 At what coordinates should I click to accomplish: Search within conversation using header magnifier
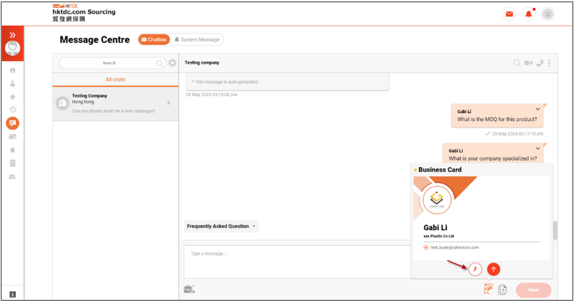[x=517, y=63]
